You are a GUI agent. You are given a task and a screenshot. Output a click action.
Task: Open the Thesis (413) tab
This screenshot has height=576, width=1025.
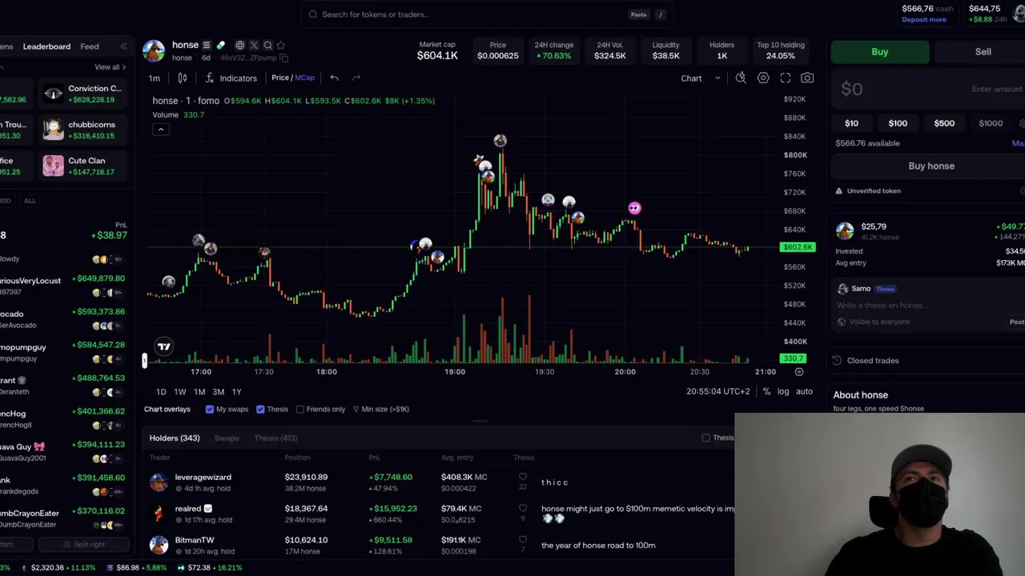275,438
